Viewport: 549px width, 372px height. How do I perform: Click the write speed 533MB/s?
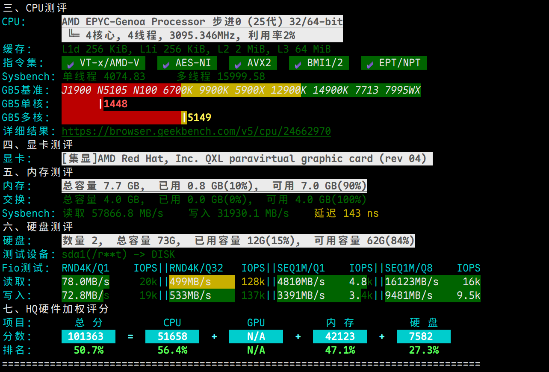click(x=190, y=295)
